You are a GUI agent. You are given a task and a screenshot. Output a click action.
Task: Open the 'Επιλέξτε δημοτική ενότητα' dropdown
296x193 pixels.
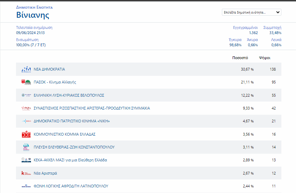[251, 12]
